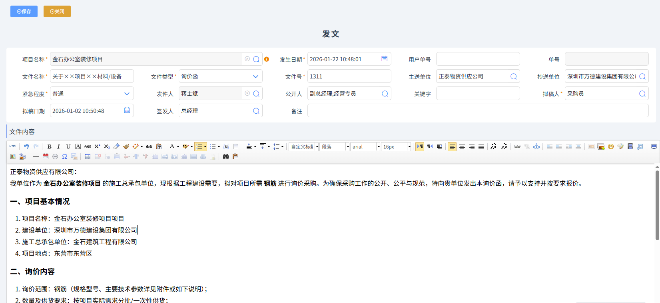The height and width of the screenshot is (303, 660).
Task: Toggle ordered list button
Action: pyautogui.click(x=199, y=146)
